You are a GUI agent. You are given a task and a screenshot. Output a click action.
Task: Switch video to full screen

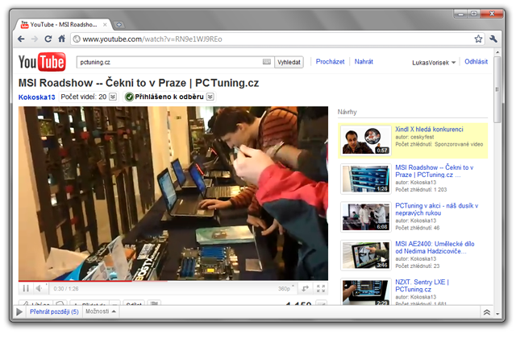point(321,288)
